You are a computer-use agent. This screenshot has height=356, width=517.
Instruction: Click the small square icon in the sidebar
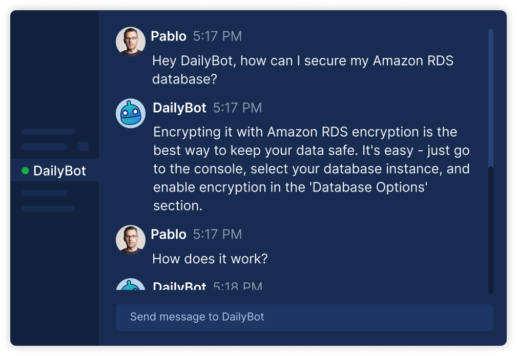83,148
